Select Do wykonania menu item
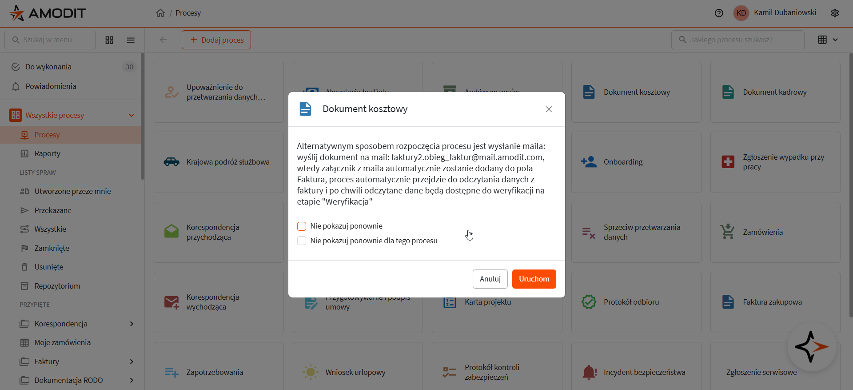Screen dimensions: 853x390 pos(48,67)
